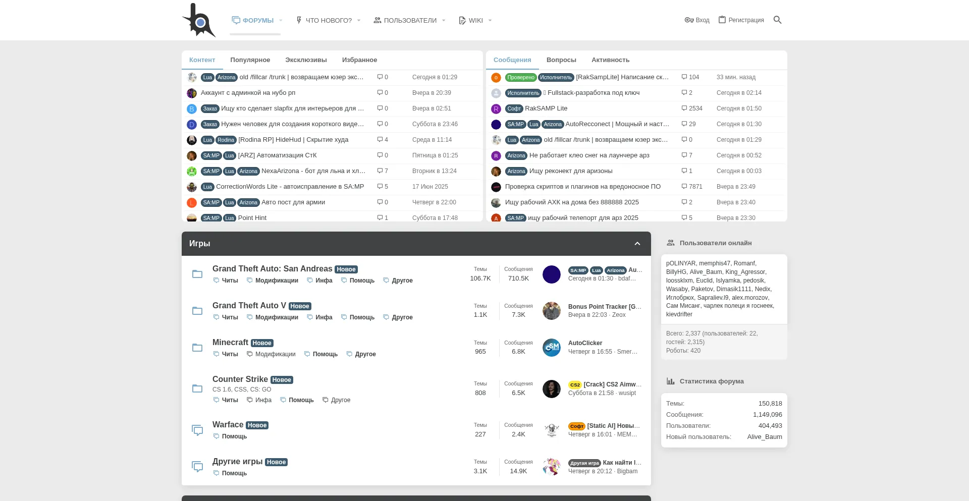The height and width of the screenshot is (501, 969).
Task: Click the Warface forum chat-bubble icon
Action: (x=197, y=430)
